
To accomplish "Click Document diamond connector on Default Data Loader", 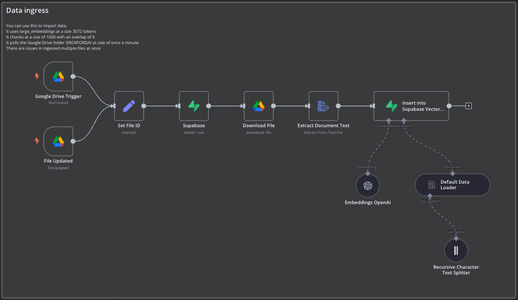I will pos(452,173).
